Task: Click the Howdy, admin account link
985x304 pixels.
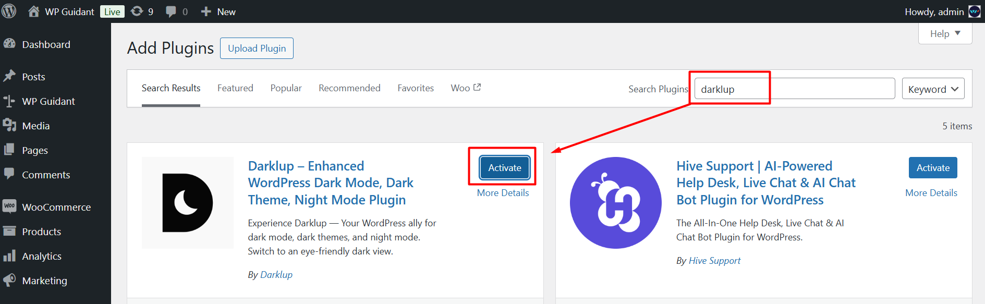Action: pos(934,11)
